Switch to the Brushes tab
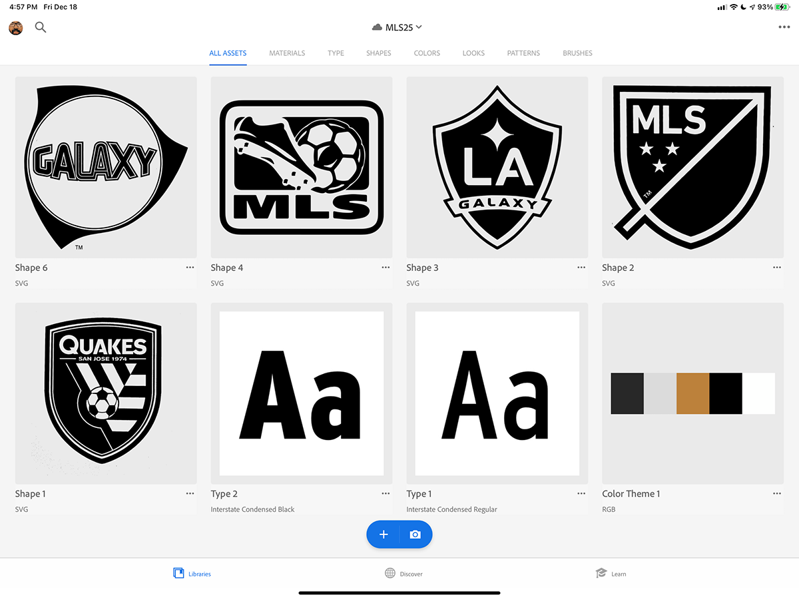 pos(577,53)
